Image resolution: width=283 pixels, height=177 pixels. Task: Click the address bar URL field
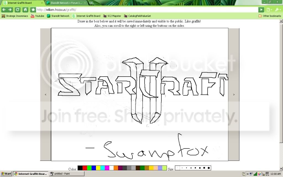coord(146,10)
